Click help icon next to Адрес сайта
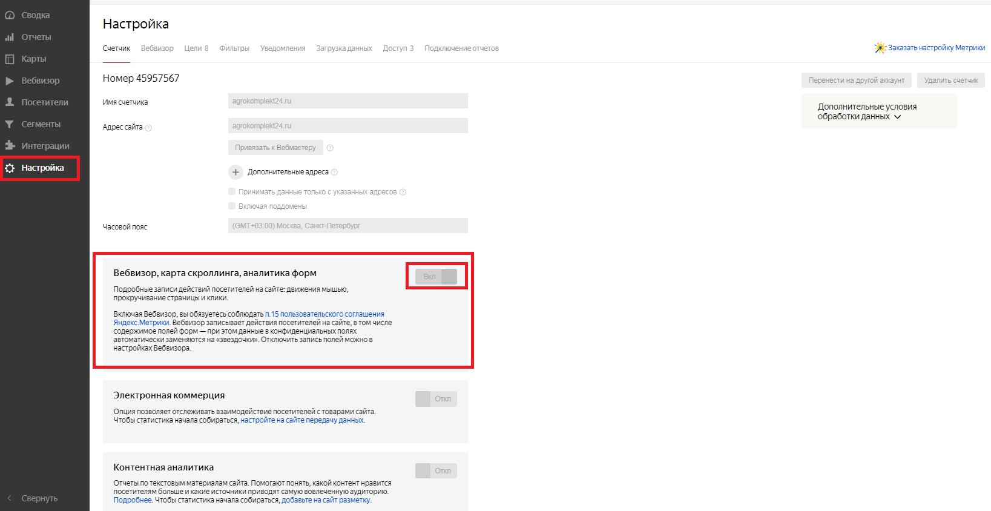Viewport: 991px width, 511px height. point(148,128)
